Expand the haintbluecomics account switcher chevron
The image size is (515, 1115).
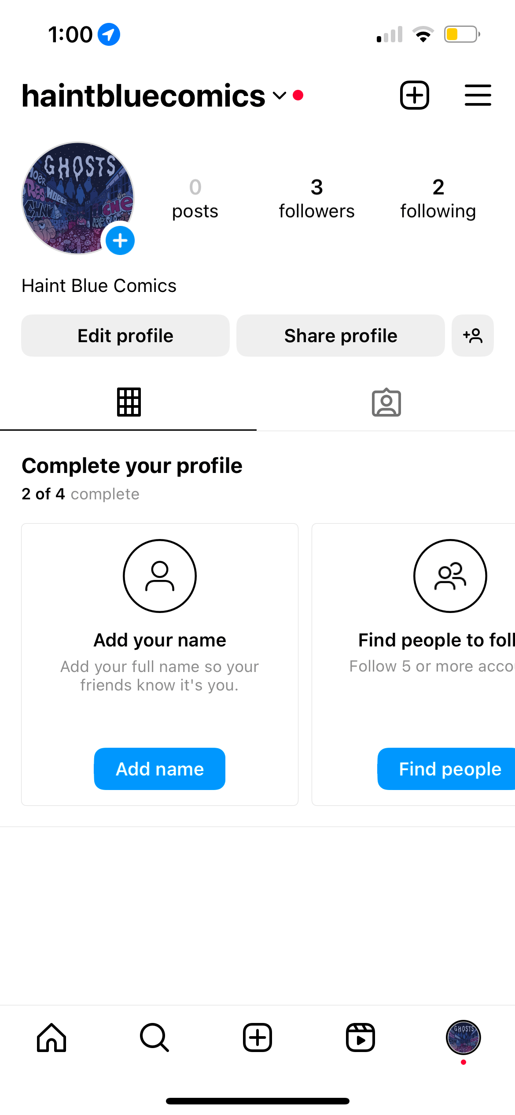[280, 96]
